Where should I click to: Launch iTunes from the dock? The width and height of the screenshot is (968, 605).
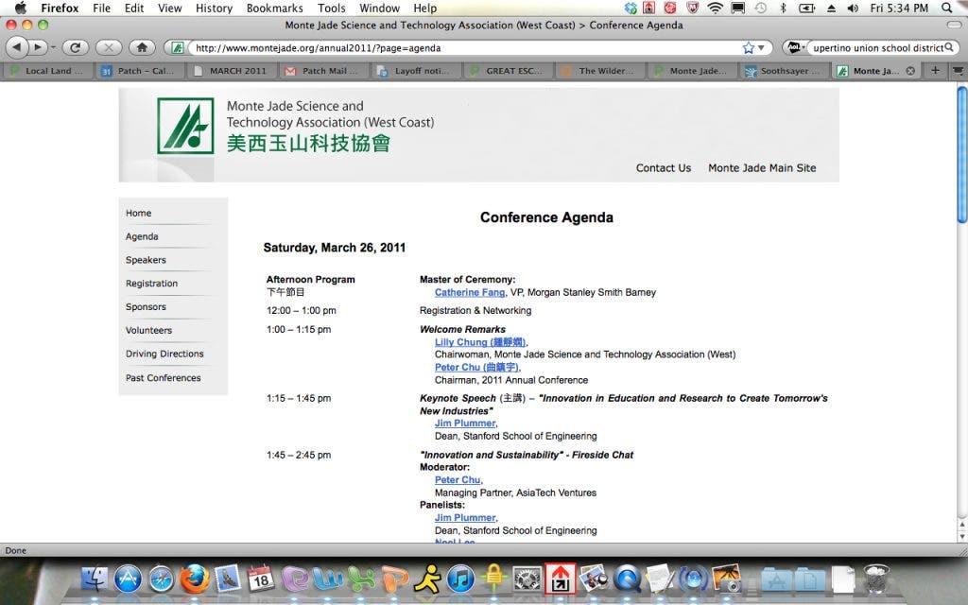pos(460,579)
